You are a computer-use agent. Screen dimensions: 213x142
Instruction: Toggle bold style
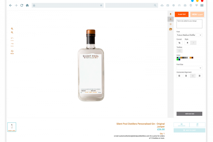pyautogui.click(x=187, y=43)
